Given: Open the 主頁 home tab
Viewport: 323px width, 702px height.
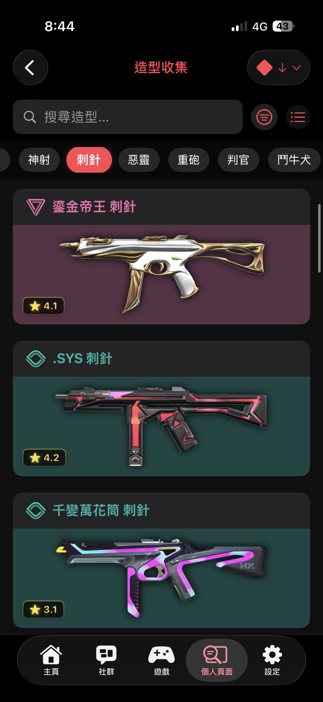Looking at the screenshot, I should 51,660.
